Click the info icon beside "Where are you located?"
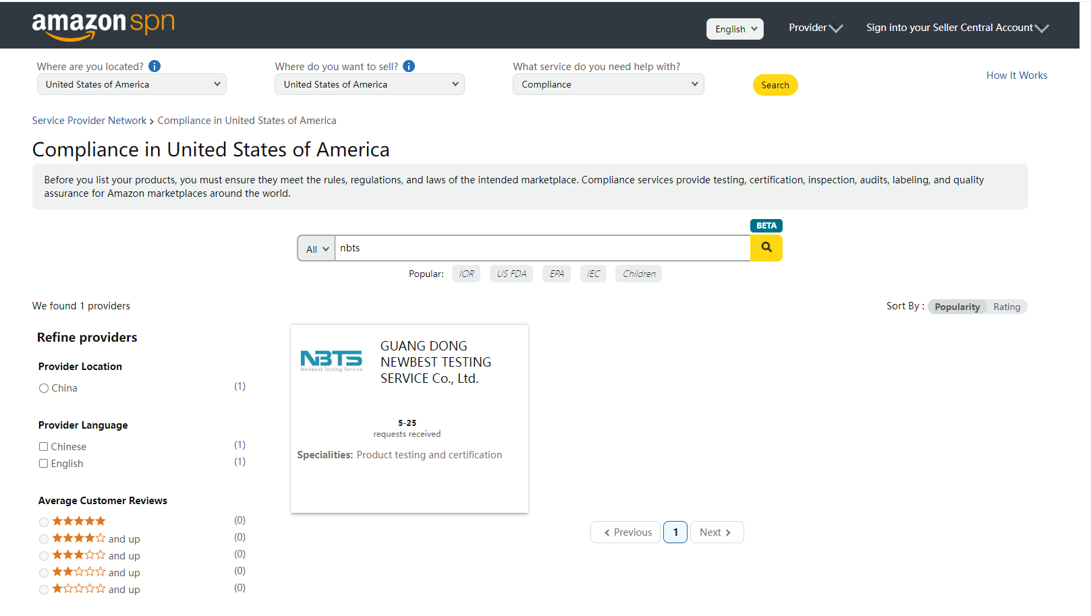 click(155, 66)
